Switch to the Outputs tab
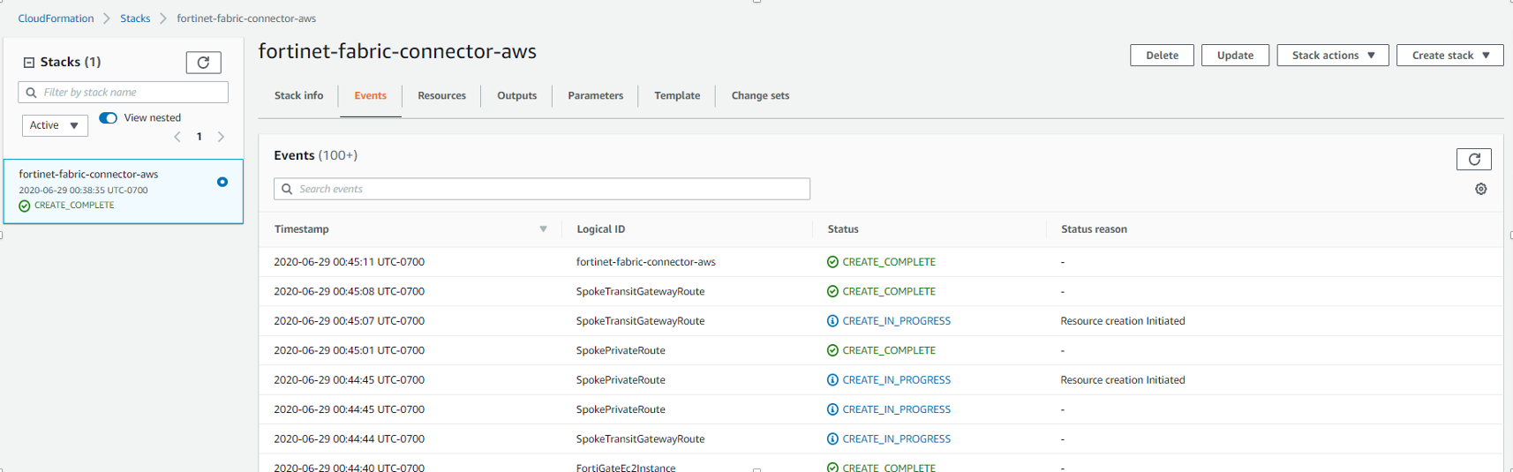This screenshot has height=472, width=1513. pos(516,95)
